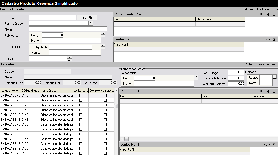Click the plus icon in Família Produto header
Screen dimensions: 278x155
tap(246, 9)
